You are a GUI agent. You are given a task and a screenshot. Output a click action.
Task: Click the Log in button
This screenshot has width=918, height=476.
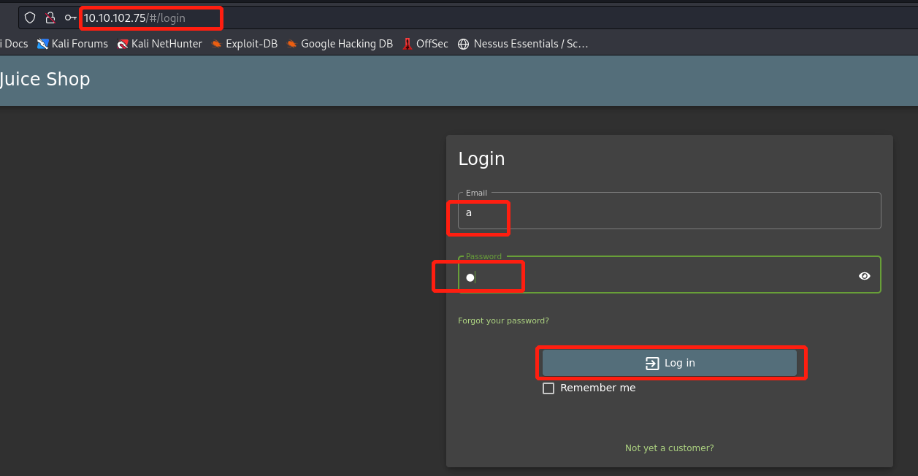670,363
